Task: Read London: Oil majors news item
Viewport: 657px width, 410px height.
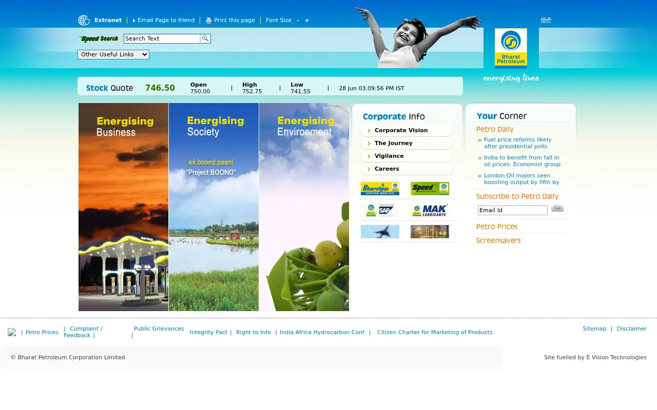Action: click(521, 179)
